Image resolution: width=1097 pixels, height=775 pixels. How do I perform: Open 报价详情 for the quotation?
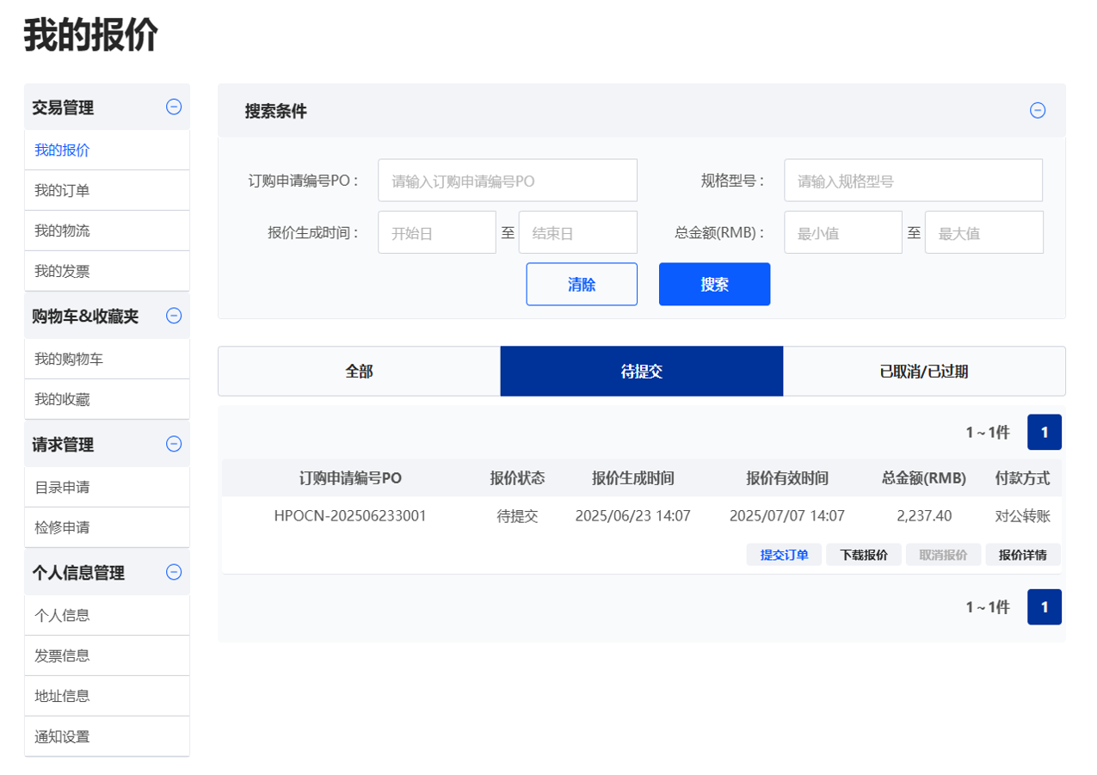pos(1022,555)
